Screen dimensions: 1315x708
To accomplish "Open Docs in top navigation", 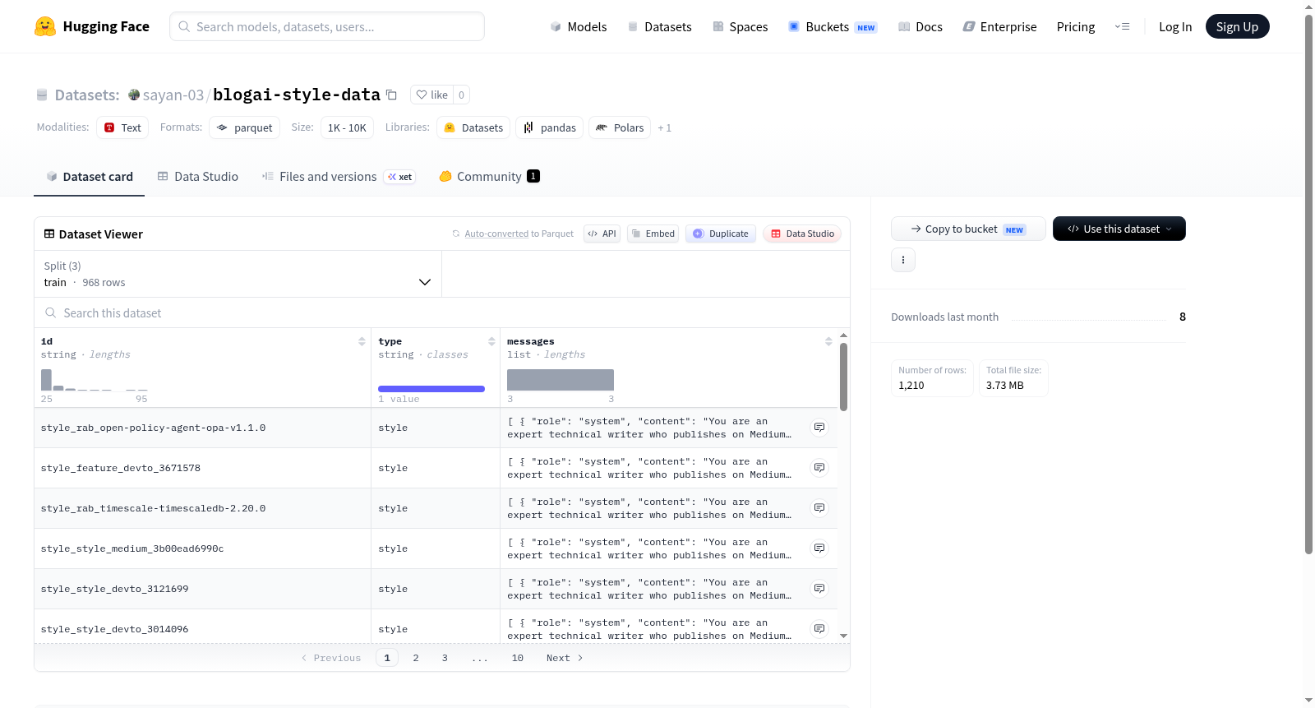I will (x=920, y=27).
